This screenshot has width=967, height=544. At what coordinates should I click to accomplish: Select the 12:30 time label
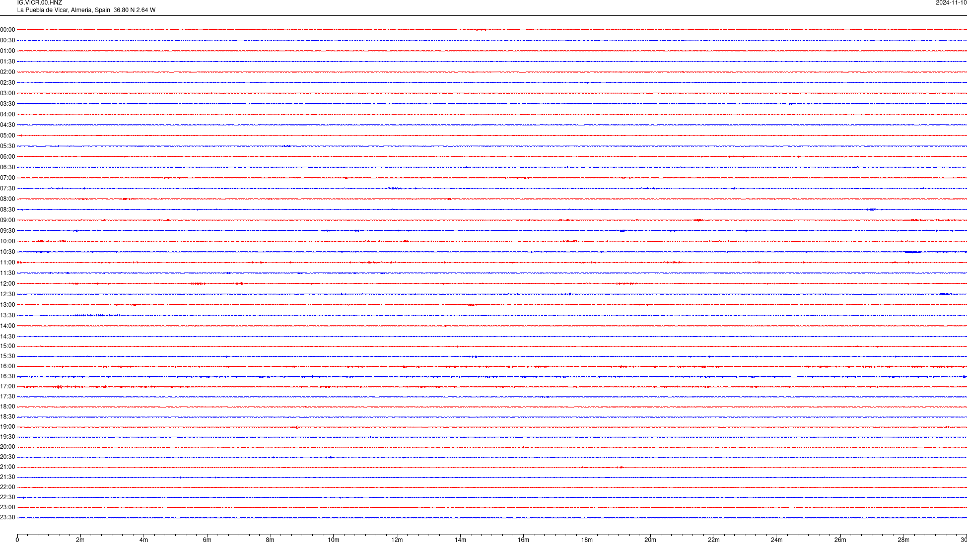click(8, 294)
